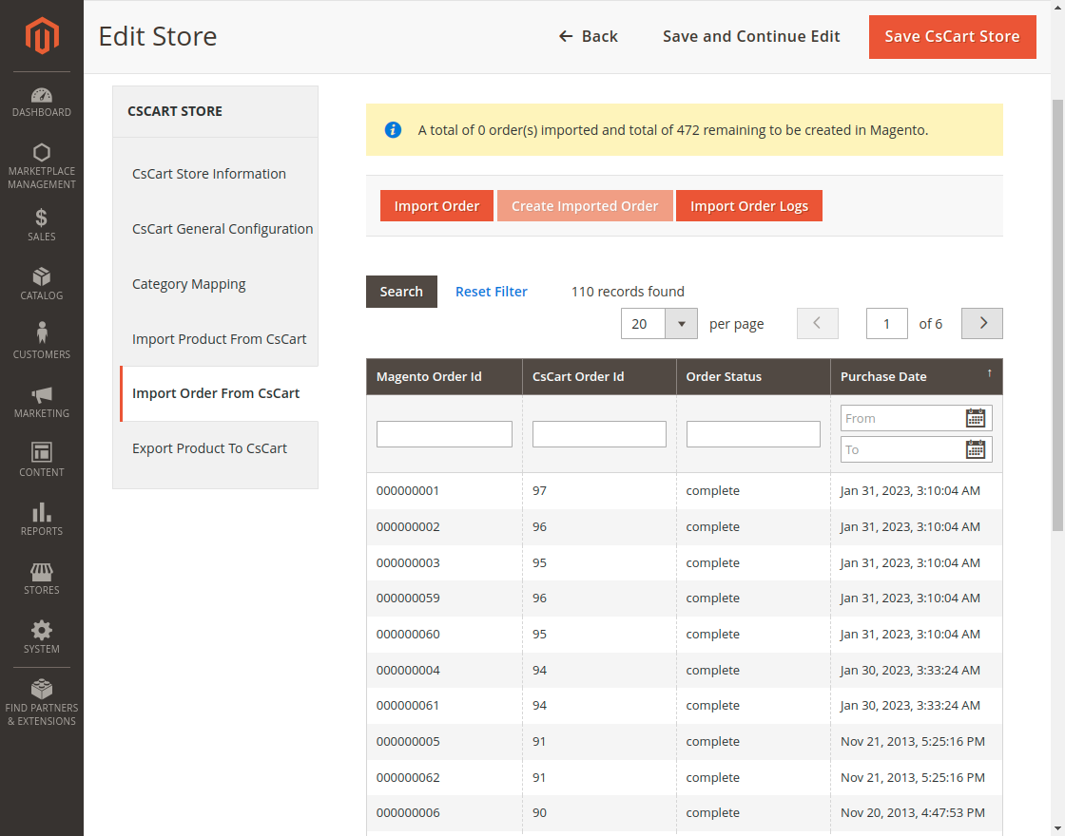Click the Import Order Logs button
Image resolution: width=1065 pixels, height=836 pixels.
click(x=749, y=205)
